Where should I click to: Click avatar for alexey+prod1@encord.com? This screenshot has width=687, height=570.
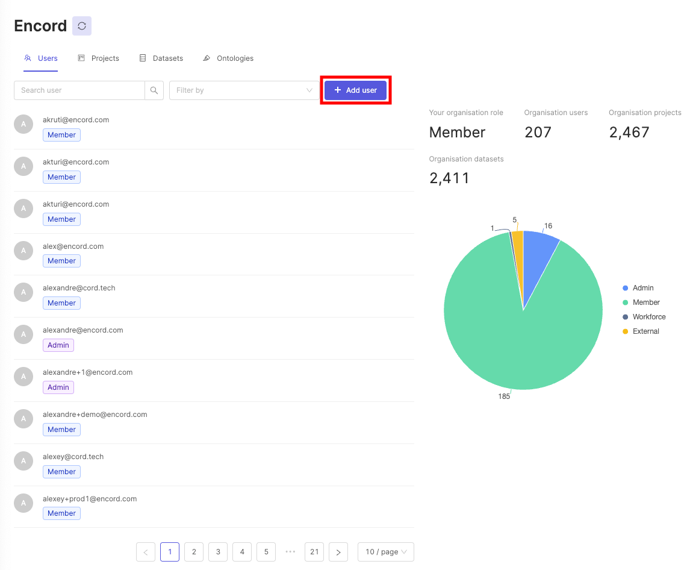[23, 503]
